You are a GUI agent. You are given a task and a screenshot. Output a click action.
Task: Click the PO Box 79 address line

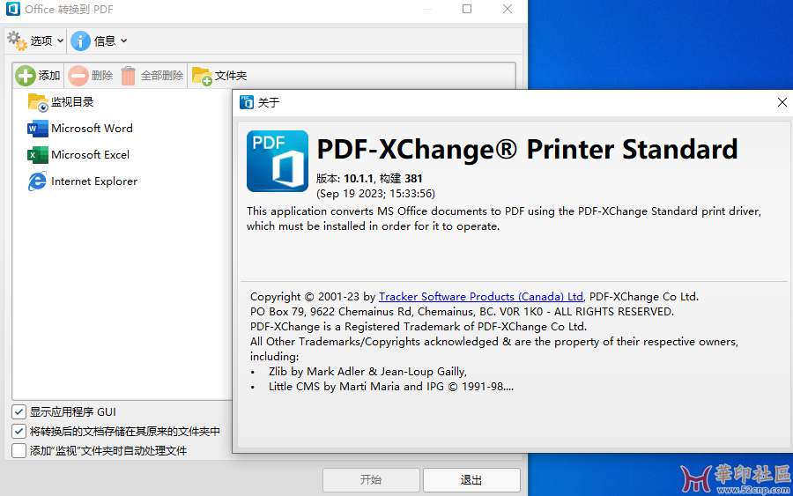462,312
